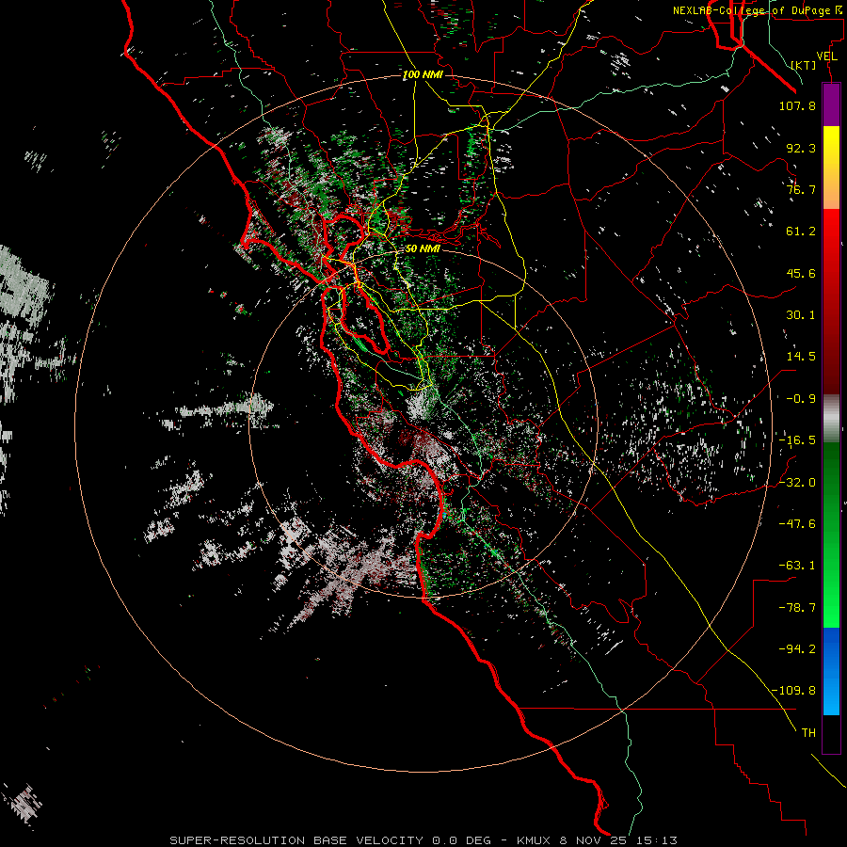Viewport: 847px width, 847px height.
Task: Select the 107.8 legend value
Action: [797, 105]
